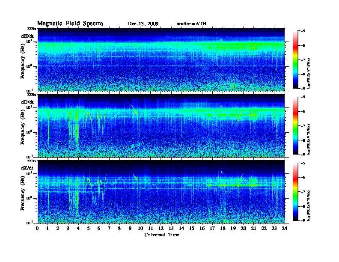Click hour tick label "16" on time axis

pyautogui.click(x=202, y=229)
